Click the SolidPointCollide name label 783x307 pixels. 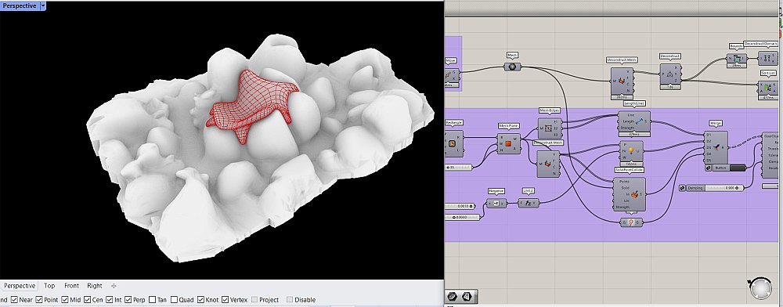(629, 170)
